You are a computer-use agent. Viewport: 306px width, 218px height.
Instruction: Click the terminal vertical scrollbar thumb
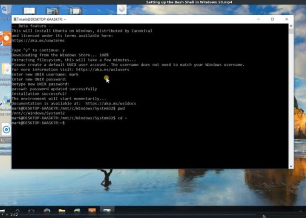(x=291, y=31)
